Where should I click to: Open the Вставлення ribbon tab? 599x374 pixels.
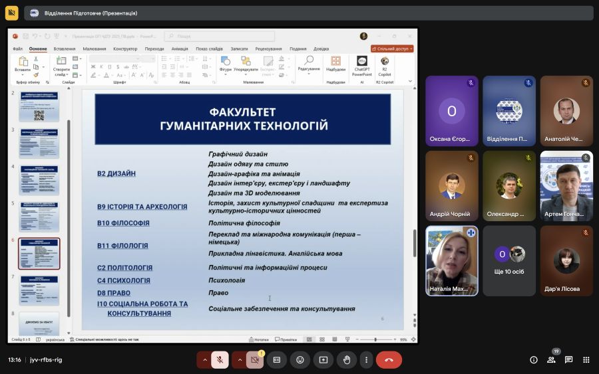point(65,48)
